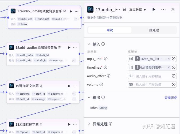Run the 18添加标题字幕 node
Image resolution: width=180 pixels, height=134 pixels.
click(69, 124)
